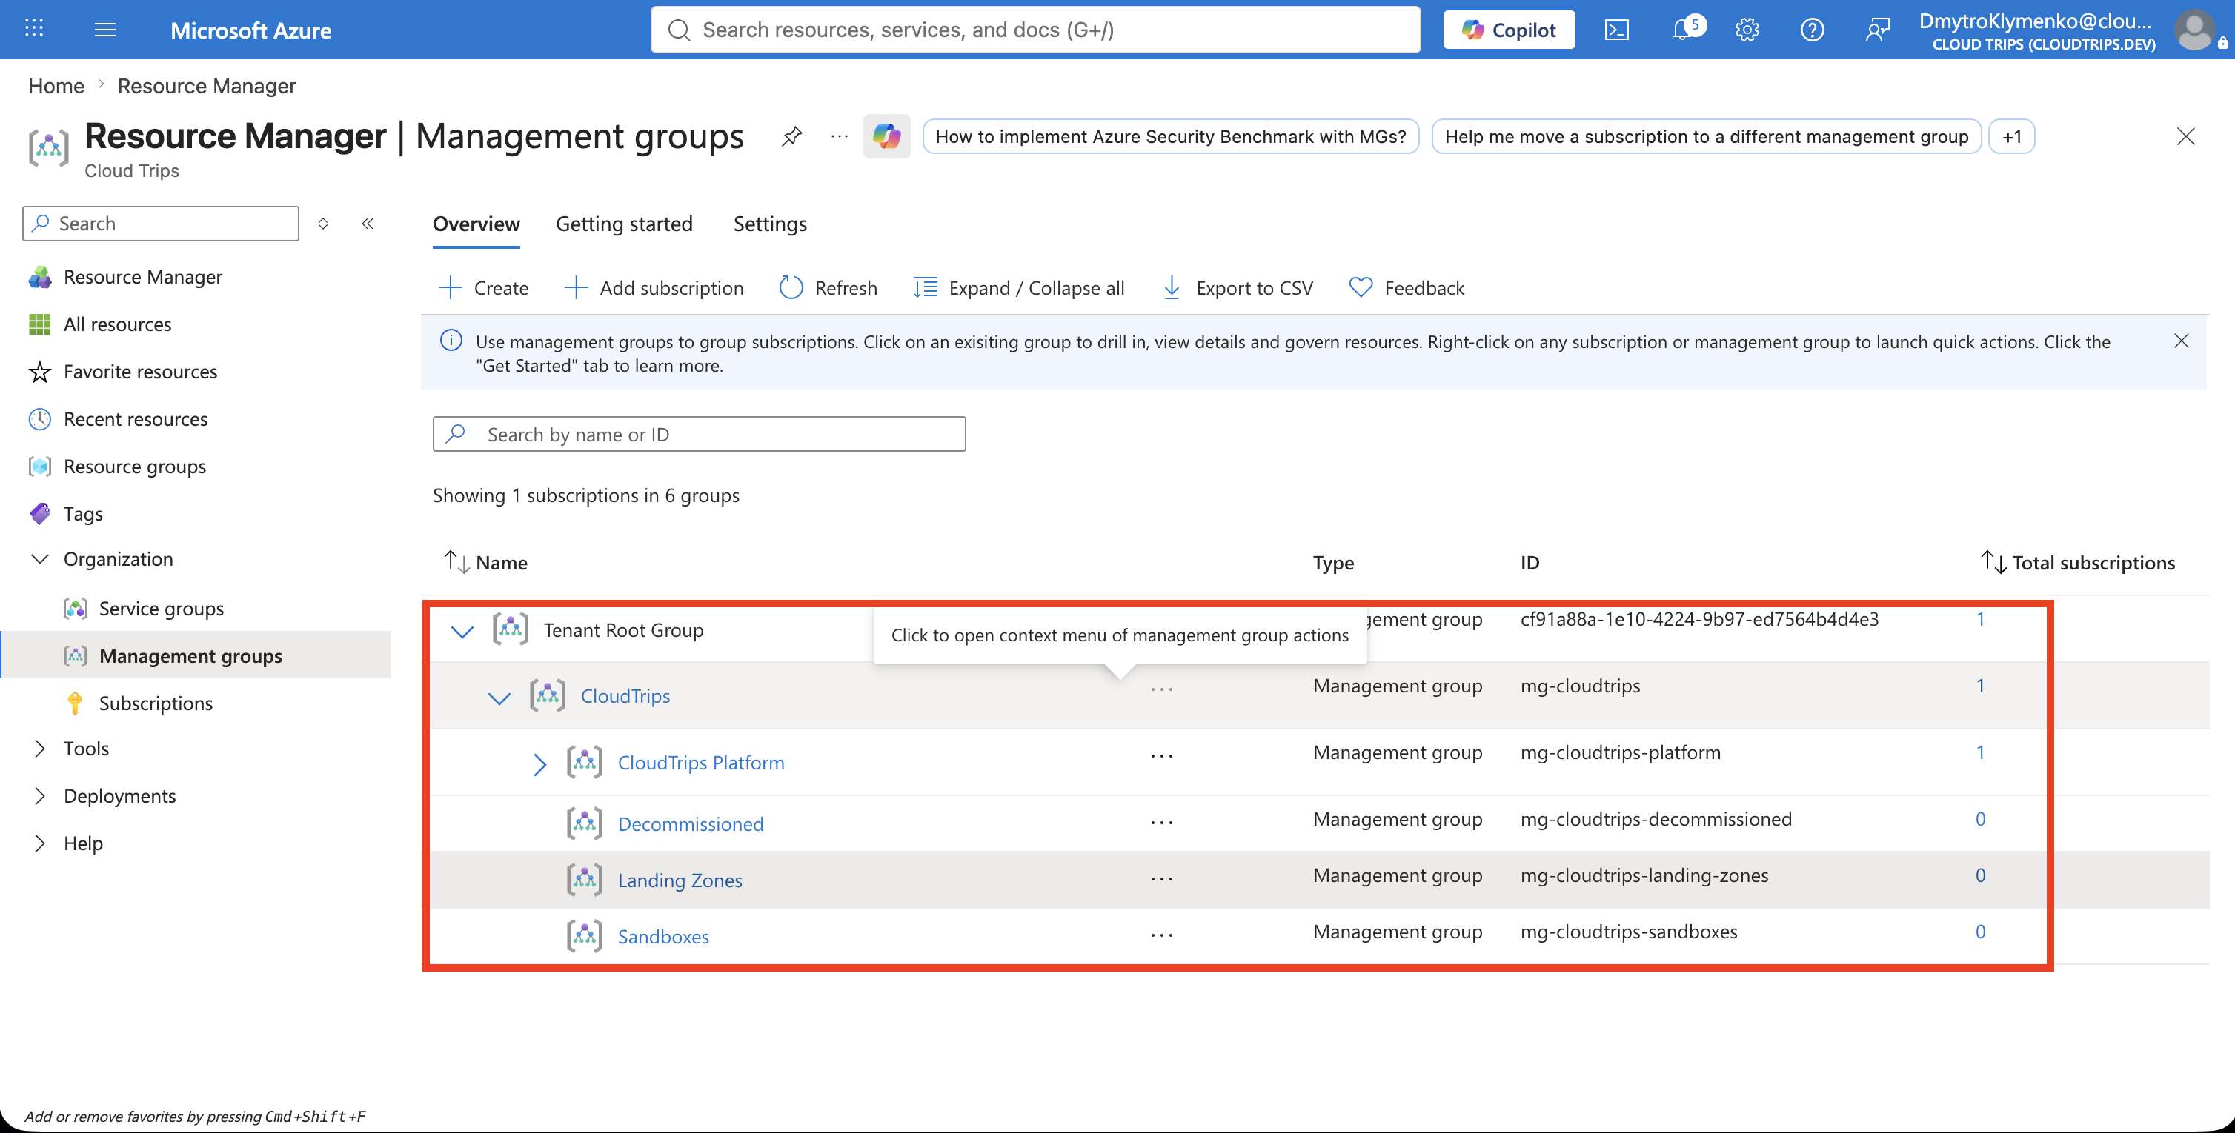This screenshot has width=2235, height=1133.
Task: Click the Copilot icon next to page title
Action: pyautogui.click(x=887, y=136)
